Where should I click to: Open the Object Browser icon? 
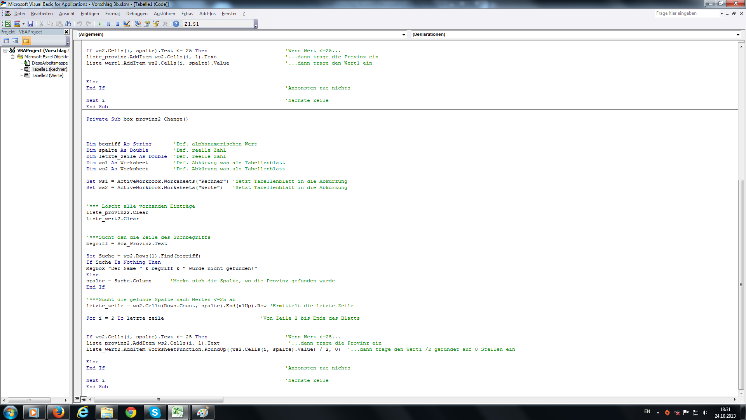156,24
